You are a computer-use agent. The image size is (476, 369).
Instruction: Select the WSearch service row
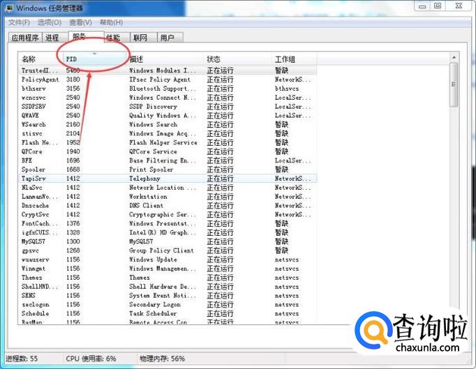pyautogui.click(x=168, y=124)
